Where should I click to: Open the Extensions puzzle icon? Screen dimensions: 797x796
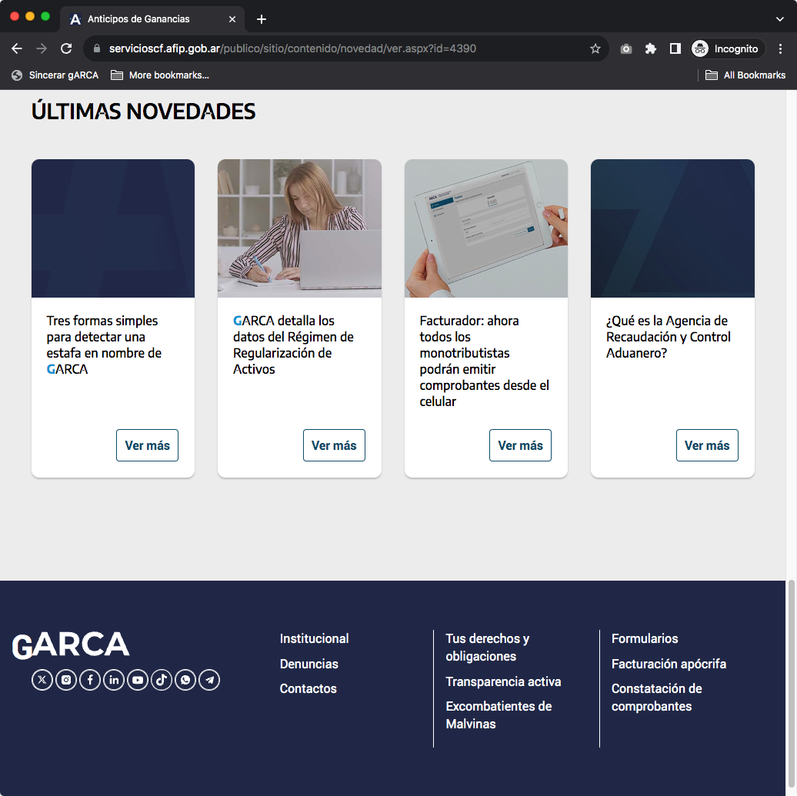(651, 48)
